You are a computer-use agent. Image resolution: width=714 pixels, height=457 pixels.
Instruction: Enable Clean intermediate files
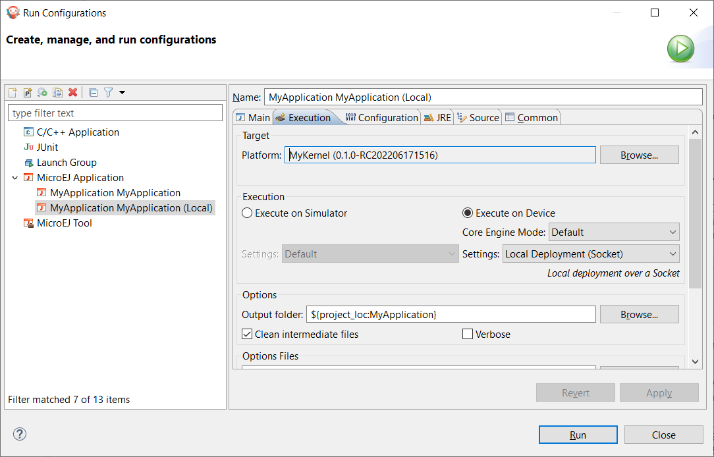pyautogui.click(x=247, y=334)
